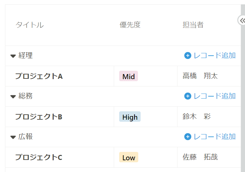Collapse the 経理 group triangle
245x172 pixels.
13,56
